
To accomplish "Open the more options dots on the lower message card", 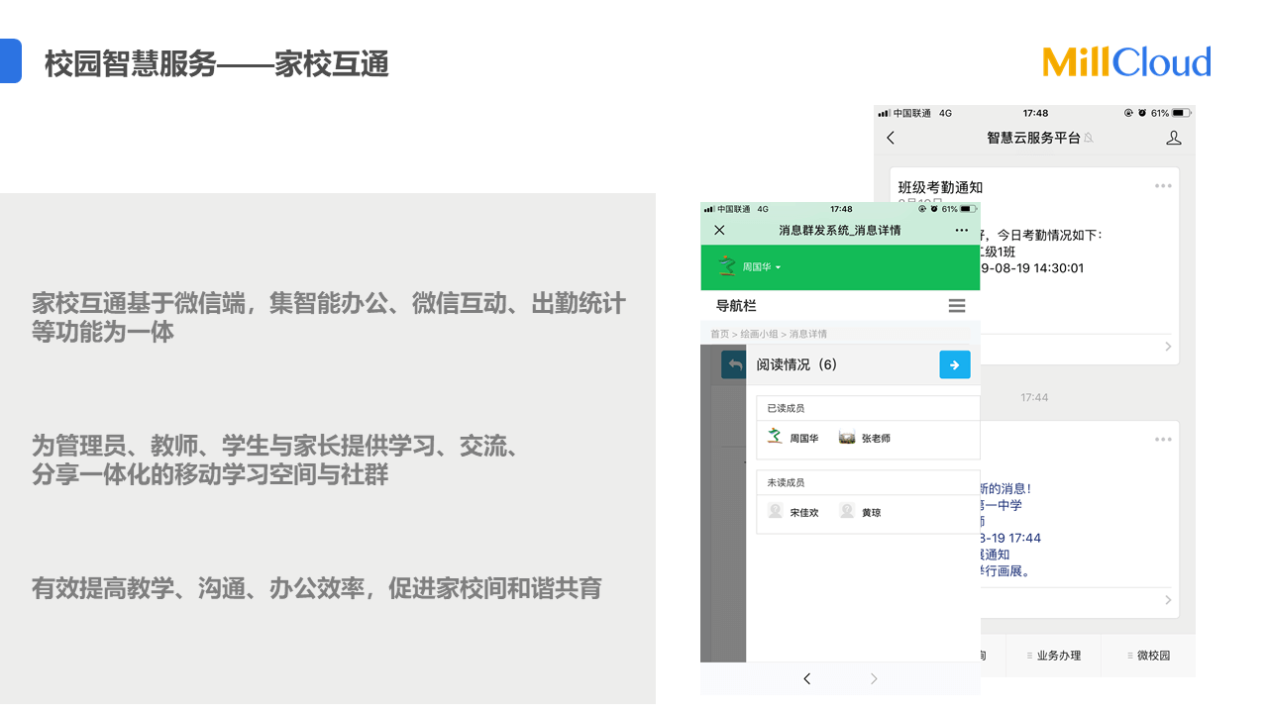I will [1163, 440].
